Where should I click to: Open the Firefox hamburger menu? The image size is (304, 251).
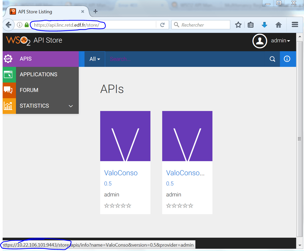[295, 25]
